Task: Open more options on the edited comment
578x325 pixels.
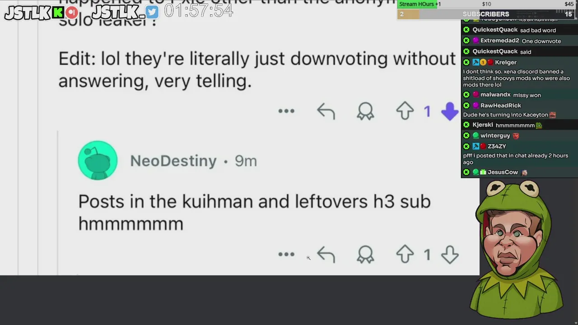Action: 286,111
